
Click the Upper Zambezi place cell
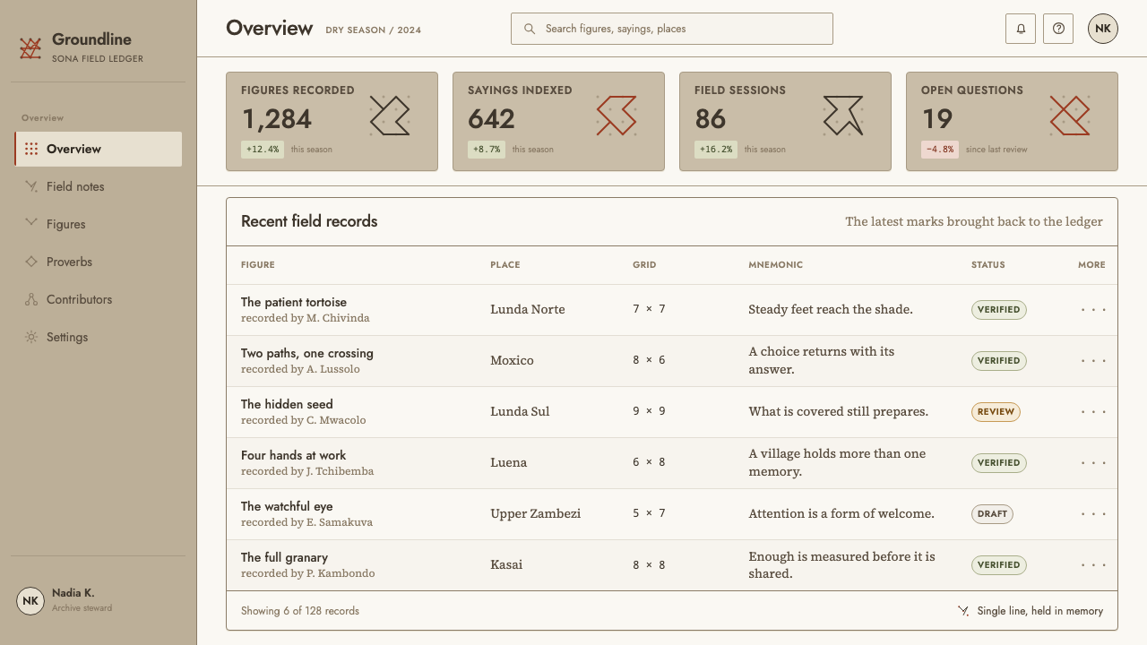coord(536,513)
